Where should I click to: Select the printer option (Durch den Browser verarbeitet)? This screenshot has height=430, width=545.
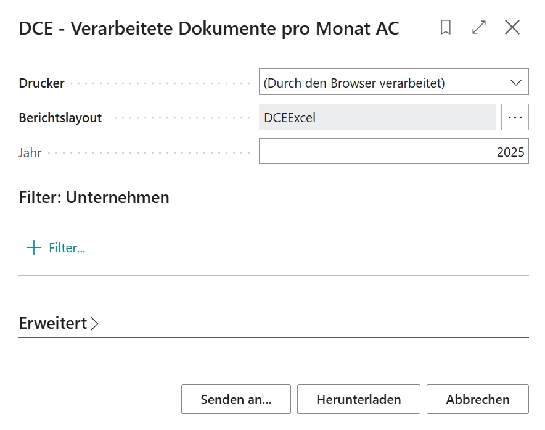coord(370,81)
